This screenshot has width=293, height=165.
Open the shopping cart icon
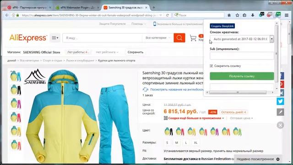click(x=193, y=38)
